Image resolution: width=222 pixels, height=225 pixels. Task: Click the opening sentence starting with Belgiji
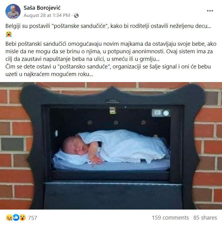click(108, 26)
